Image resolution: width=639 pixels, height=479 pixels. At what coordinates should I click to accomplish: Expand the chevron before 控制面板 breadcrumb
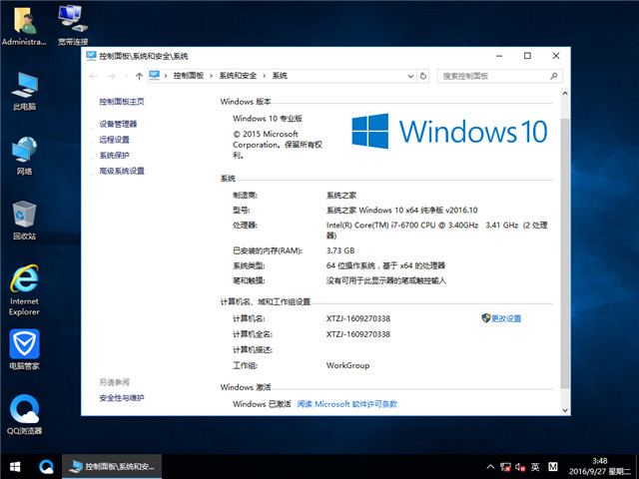tap(166, 76)
